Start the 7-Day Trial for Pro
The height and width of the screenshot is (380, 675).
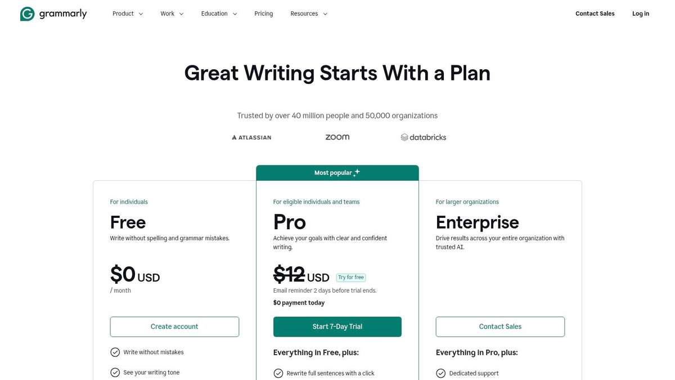[x=337, y=327]
